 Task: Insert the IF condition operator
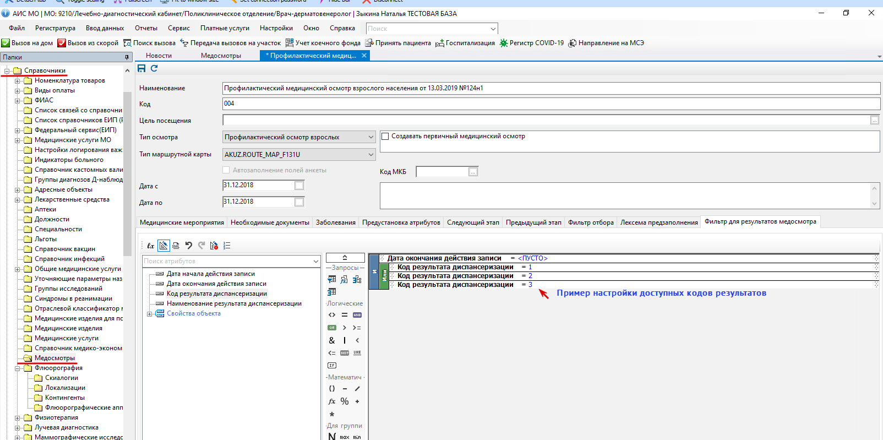pyautogui.click(x=332, y=365)
